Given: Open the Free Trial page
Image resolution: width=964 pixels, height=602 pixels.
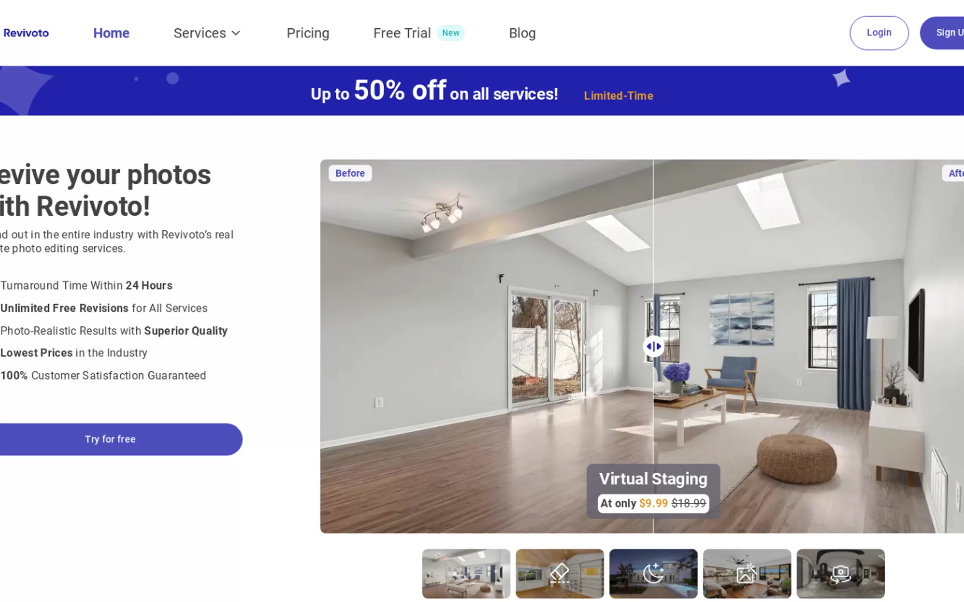Looking at the screenshot, I should [x=402, y=33].
